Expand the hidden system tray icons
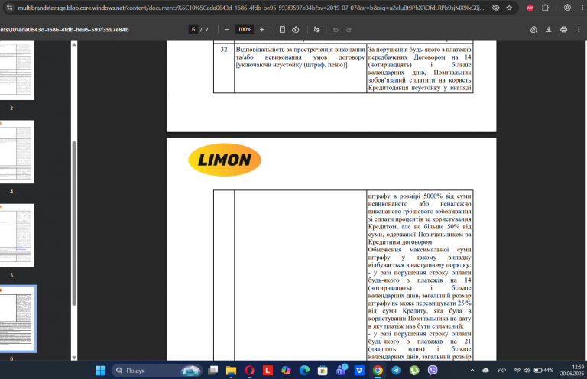Viewport: 587px width, 379px height. (472, 371)
